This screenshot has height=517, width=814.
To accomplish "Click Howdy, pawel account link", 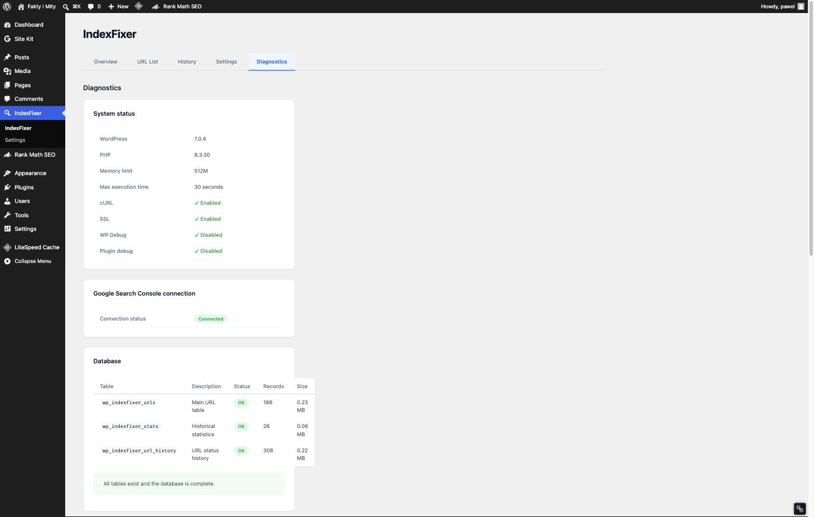I will (778, 7).
